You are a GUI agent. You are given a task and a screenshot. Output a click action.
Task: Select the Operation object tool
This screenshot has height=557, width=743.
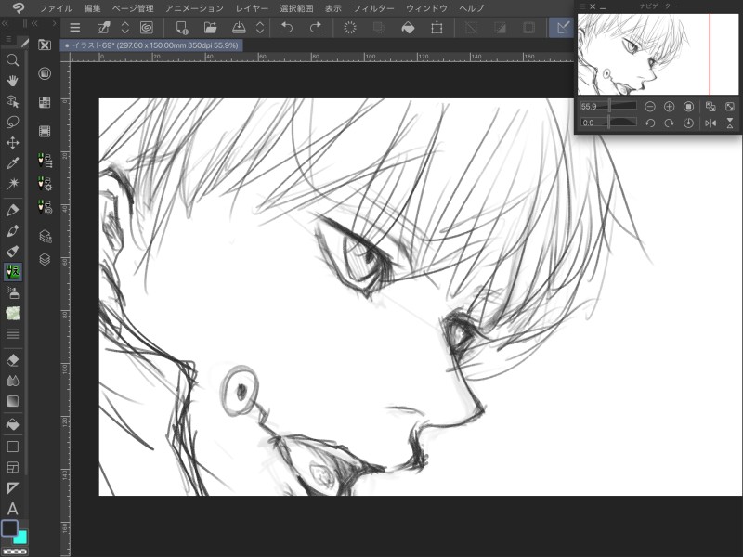click(x=12, y=101)
